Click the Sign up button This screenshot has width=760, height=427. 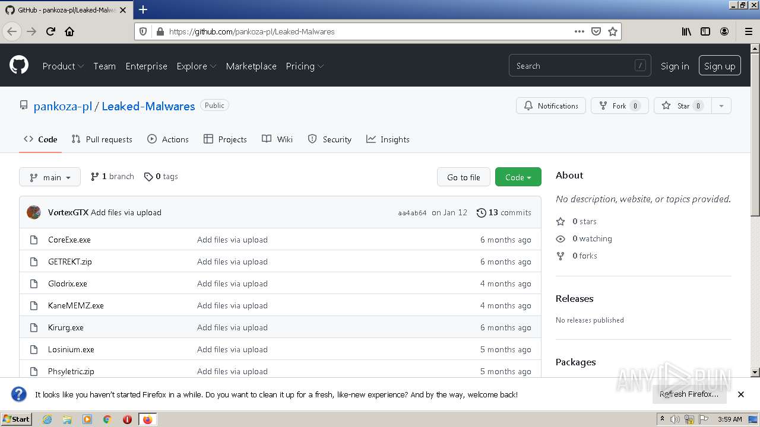tap(720, 66)
